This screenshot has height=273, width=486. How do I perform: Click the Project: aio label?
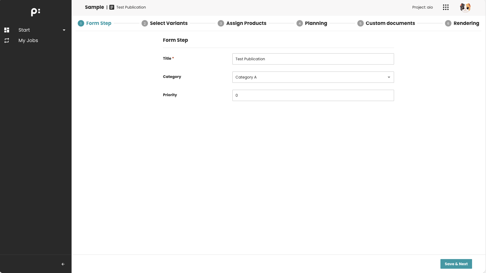click(x=422, y=7)
